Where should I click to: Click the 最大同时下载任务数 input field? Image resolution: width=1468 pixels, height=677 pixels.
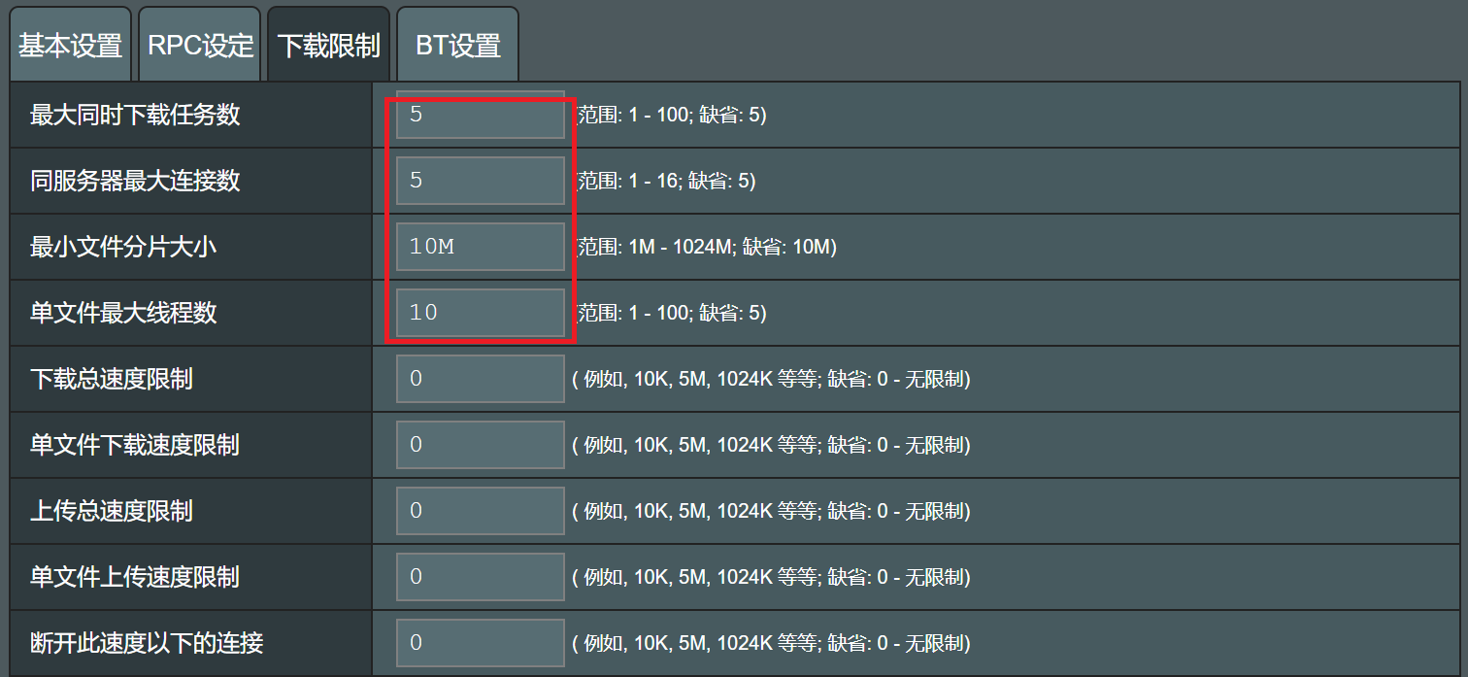[480, 115]
